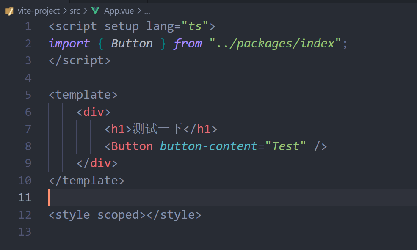Click the Button component tag on line 8
This screenshot has width=417, height=250.
click(132, 146)
